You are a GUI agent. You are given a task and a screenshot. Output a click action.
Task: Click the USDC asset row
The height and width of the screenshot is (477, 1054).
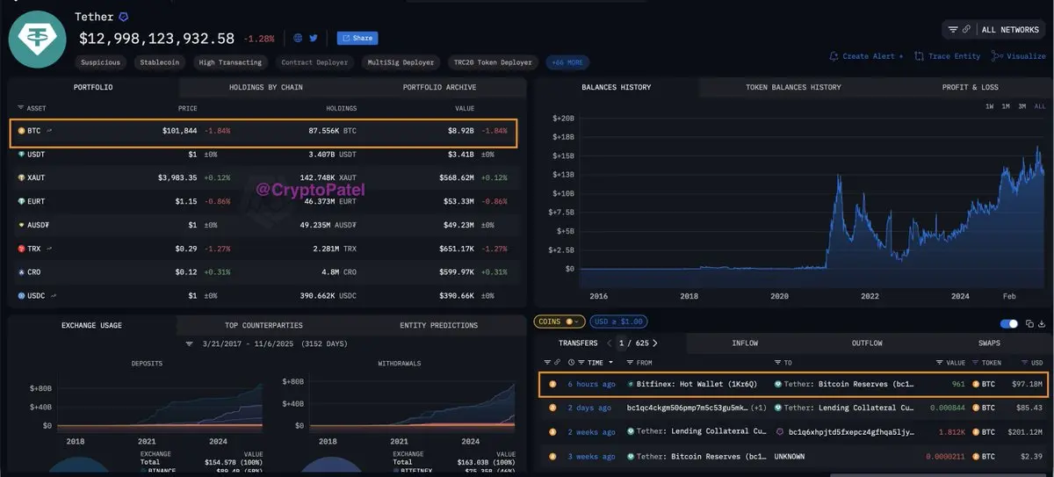point(267,296)
